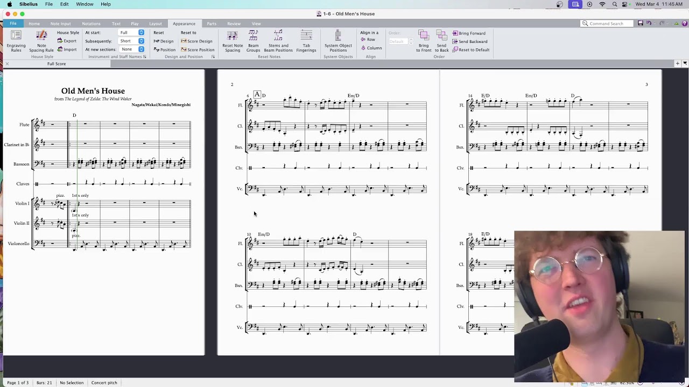Open the Edit menu in menu bar
The height and width of the screenshot is (387, 689).
64,4
